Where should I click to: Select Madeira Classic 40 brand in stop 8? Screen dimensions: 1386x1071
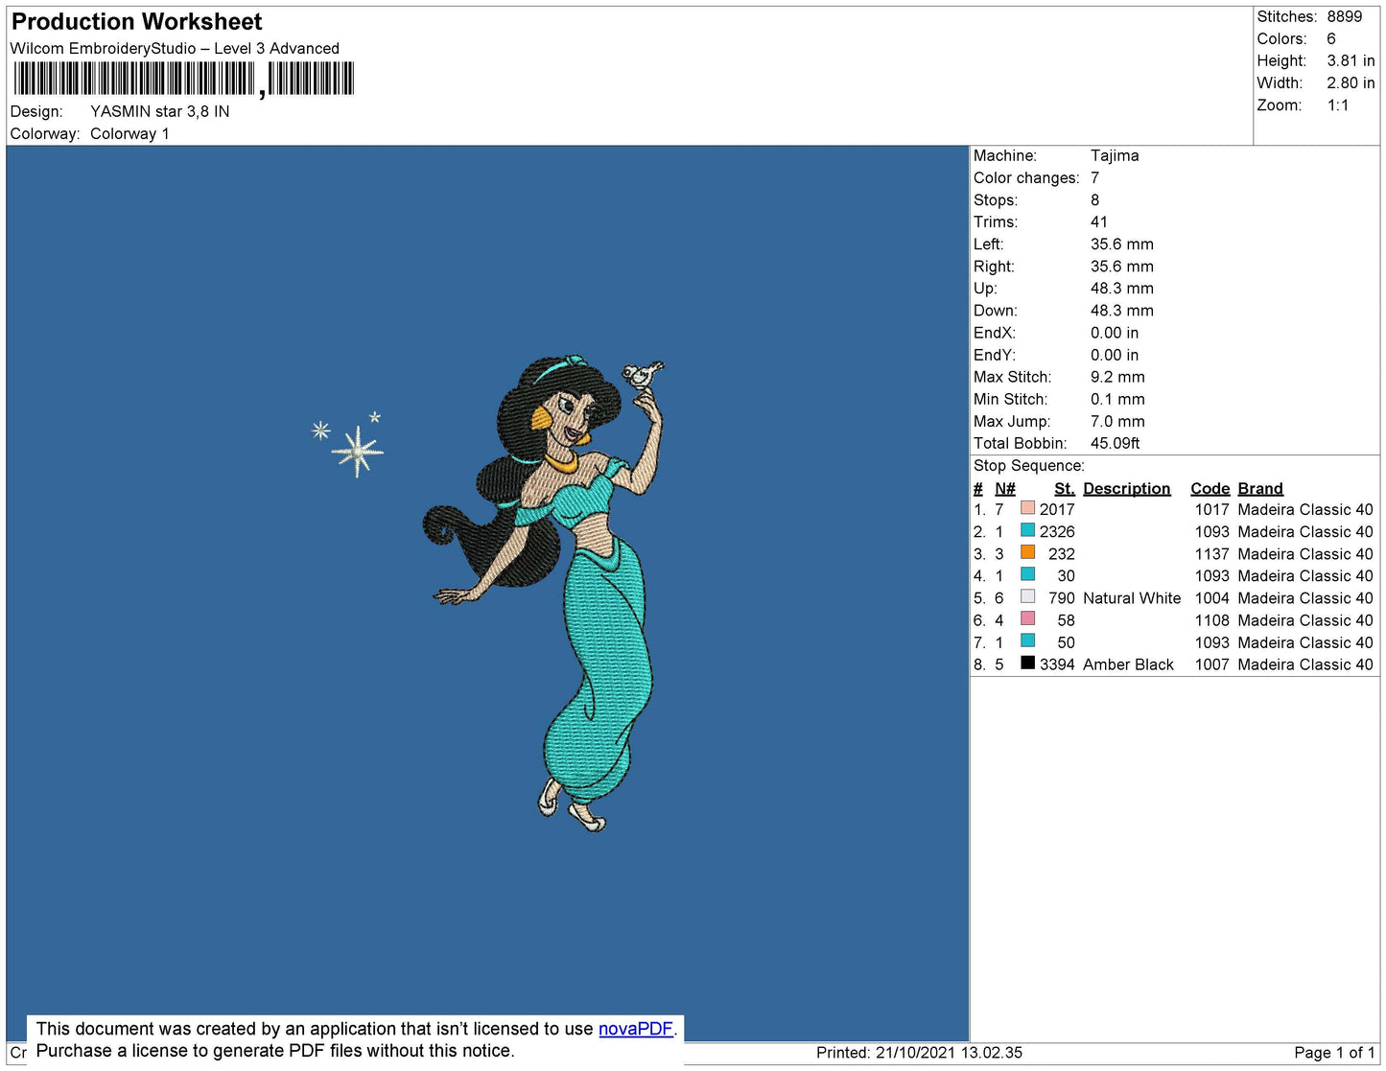1305,664
